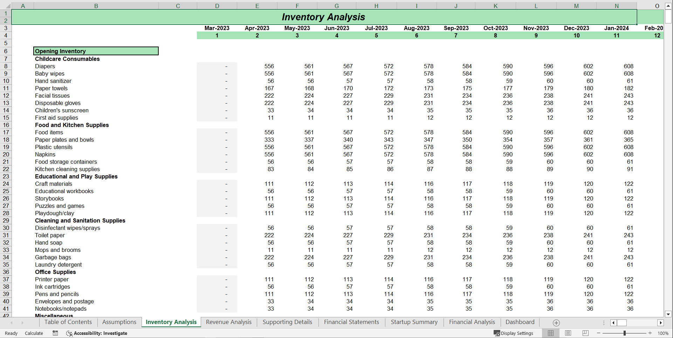This screenshot has height=338, width=673.
Task: Switch to Normal view
Action: click(x=551, y=333)
